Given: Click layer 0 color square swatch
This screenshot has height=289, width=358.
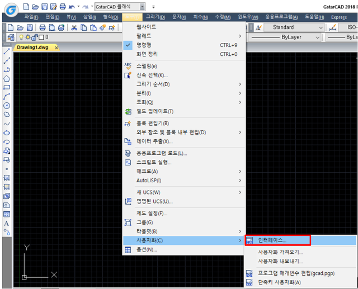Looking at the screenshot, I should tap(41, 37).
